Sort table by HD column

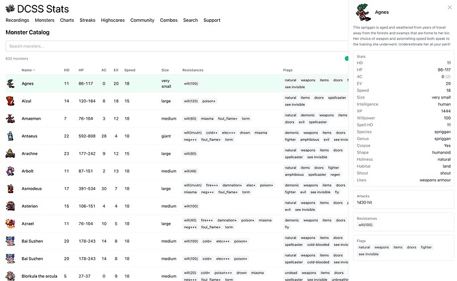coord(66,70)
